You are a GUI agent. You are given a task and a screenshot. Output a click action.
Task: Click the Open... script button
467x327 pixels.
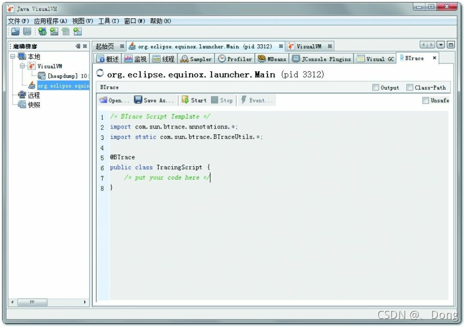pyautogui.click(x=114, y=100)
